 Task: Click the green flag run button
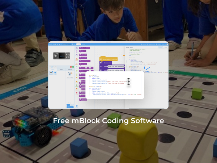pyautogui.click(x=73, y=67)
